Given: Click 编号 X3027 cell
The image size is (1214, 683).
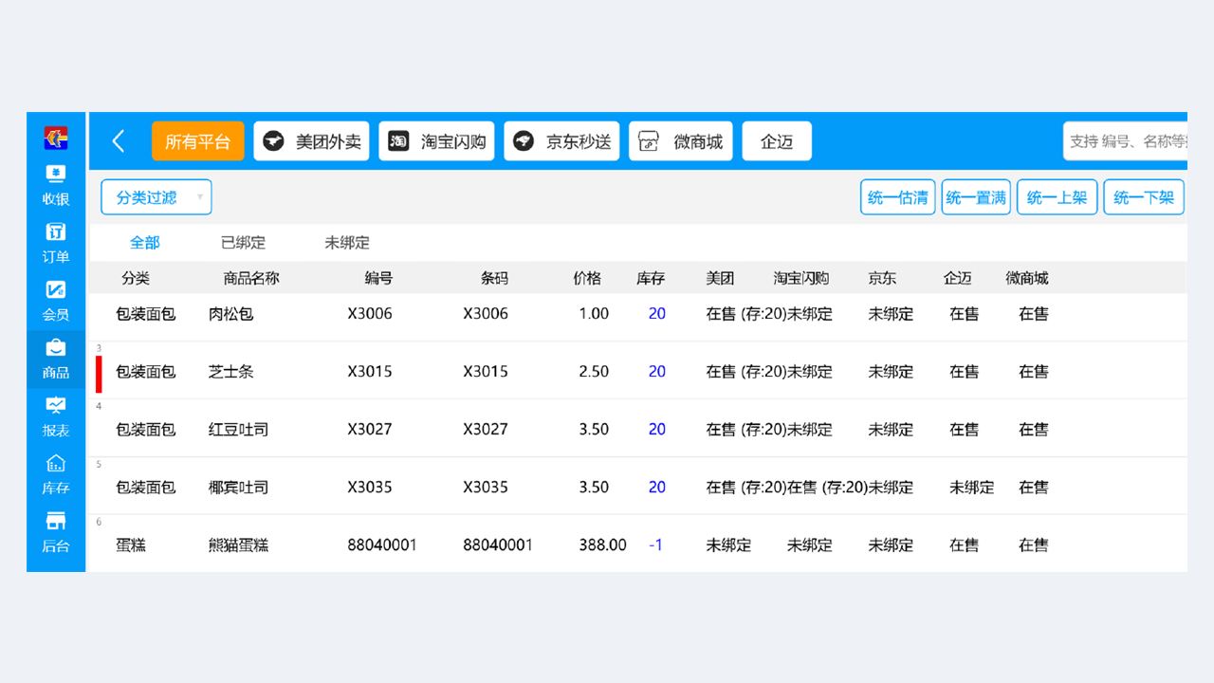Looking at the screenshot, I should [x=370, y=430].
